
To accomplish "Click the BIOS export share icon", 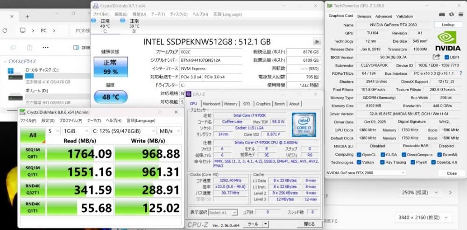I will coord(437,57).
